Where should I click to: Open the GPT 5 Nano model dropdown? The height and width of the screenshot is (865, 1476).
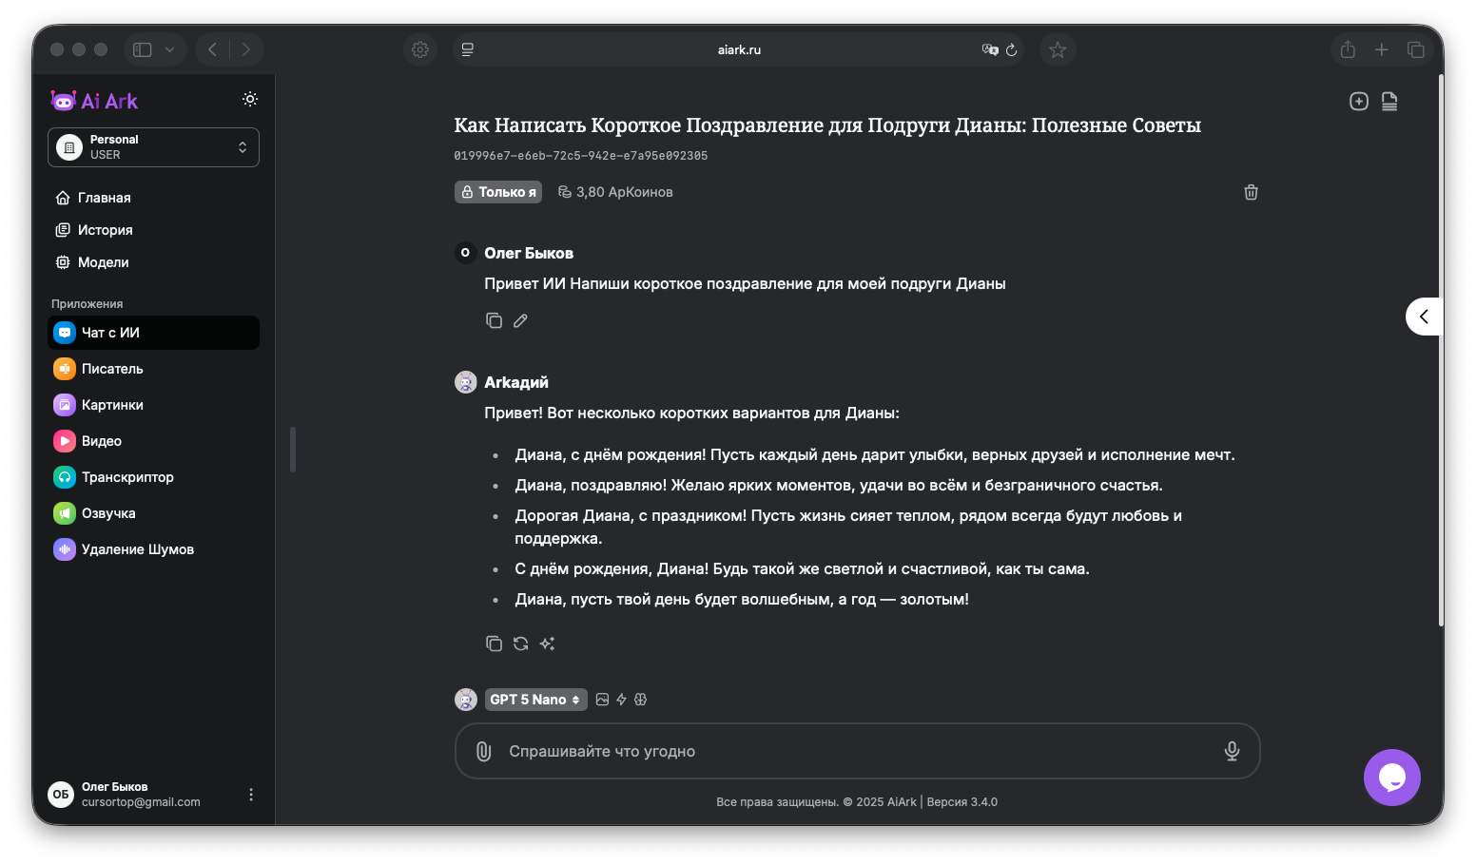point(535,700)
